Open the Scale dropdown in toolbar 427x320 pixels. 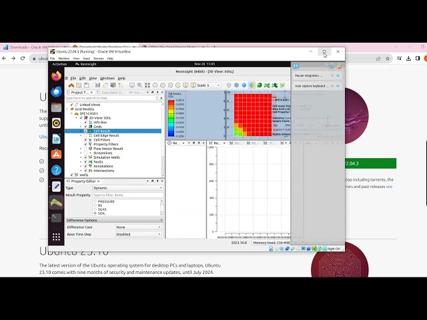(213, 85)
